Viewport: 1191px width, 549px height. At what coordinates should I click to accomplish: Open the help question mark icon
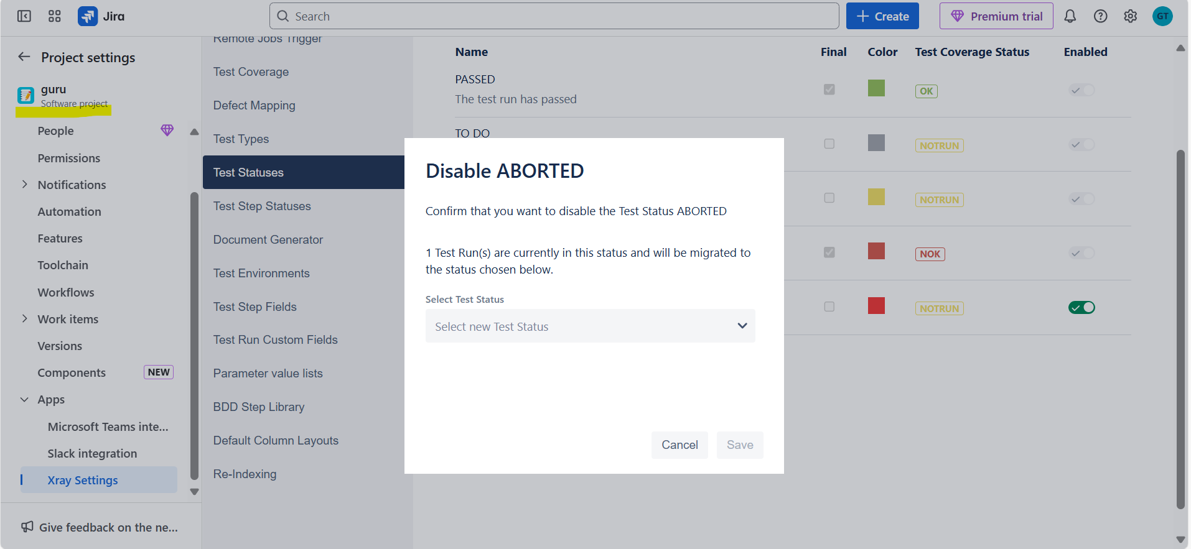(1100, 16)
